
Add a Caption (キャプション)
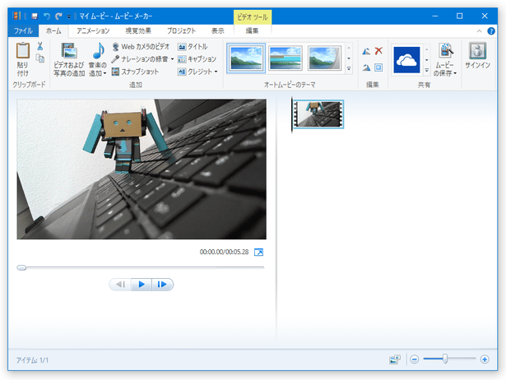(197, 59)
